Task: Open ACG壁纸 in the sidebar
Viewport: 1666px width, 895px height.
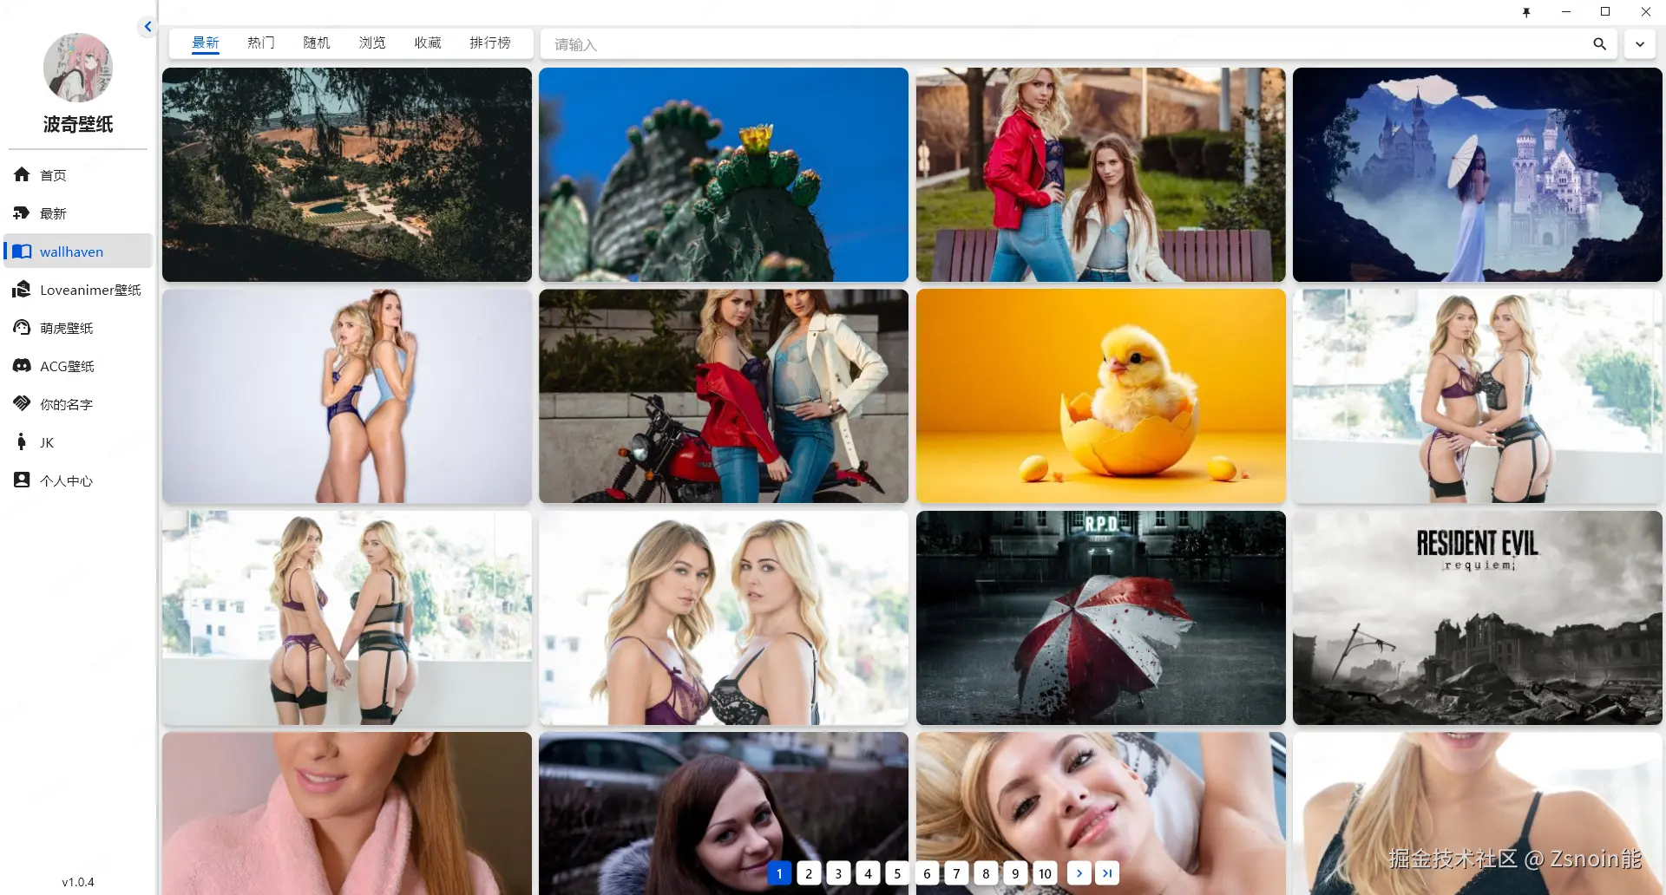Action: (x=78, y=366)
